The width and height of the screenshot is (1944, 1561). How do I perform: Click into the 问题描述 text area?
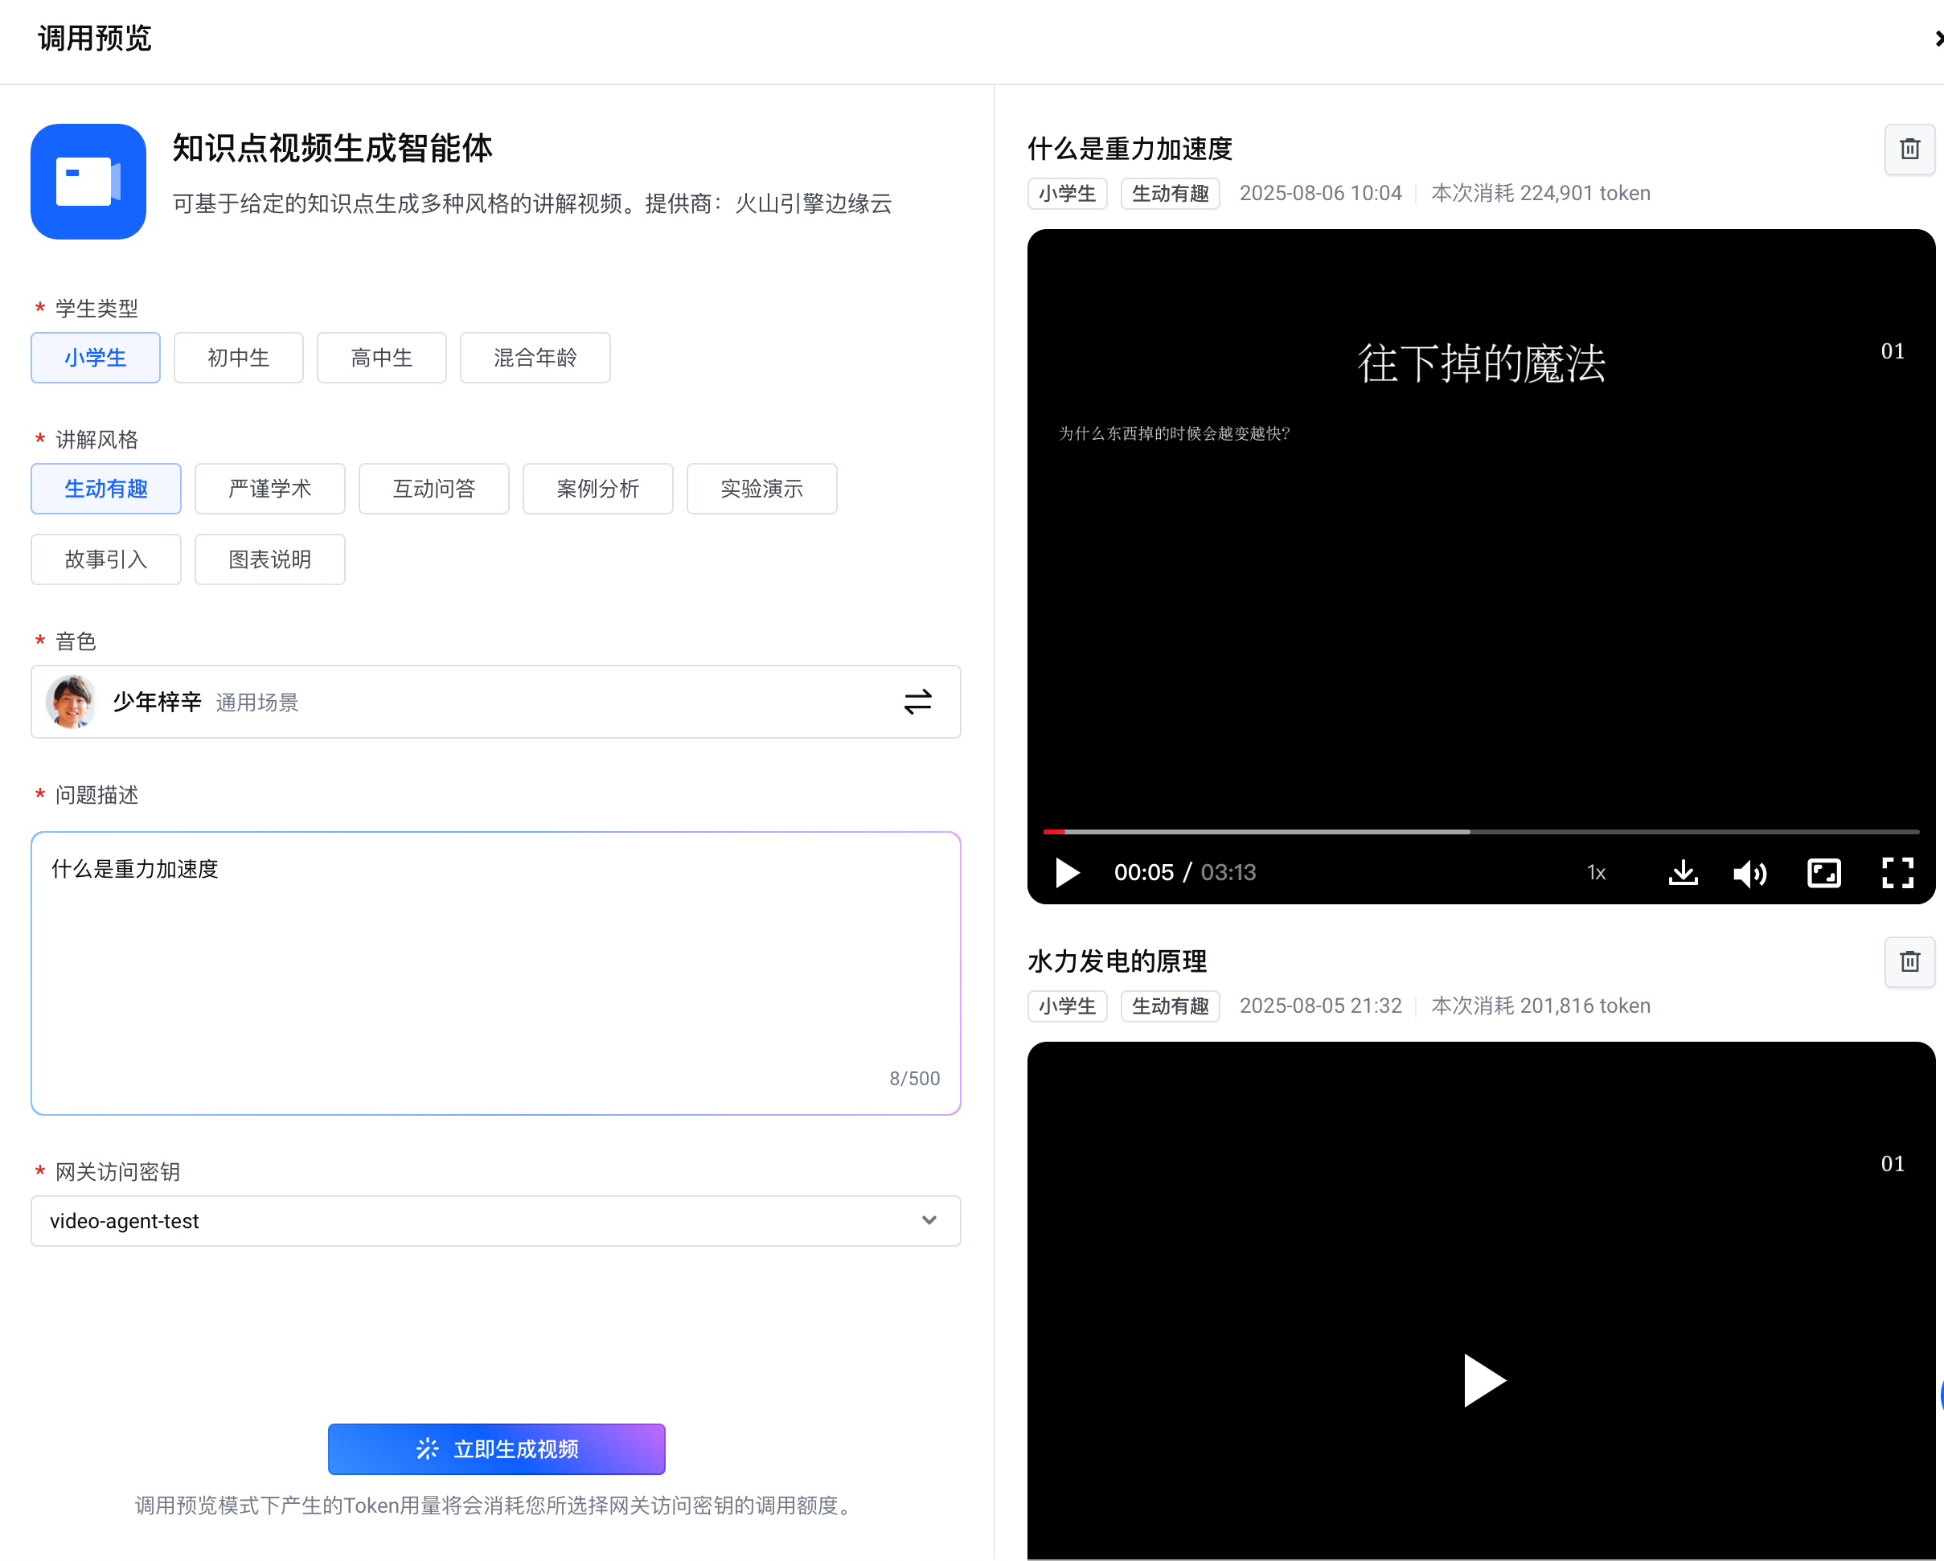tap(495, 972)
